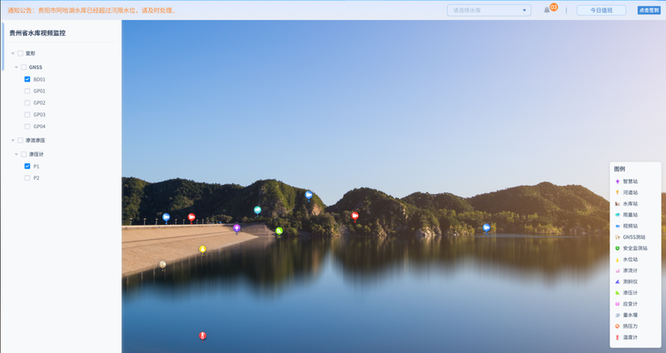The height and width of the screenshot is (353, 666).
Task: Click the 雨量站 legend icon
Action: pyautogui.click(x=618, y=215)
